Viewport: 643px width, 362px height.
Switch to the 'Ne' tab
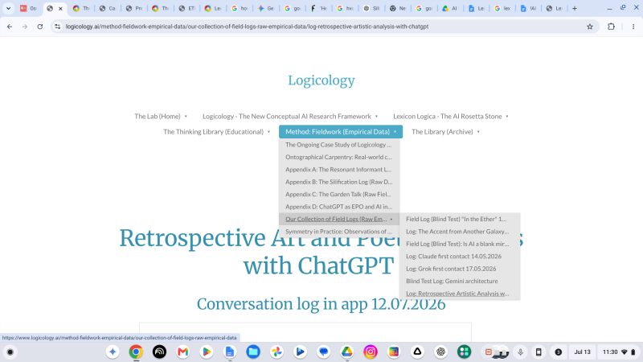(x=397, y=8)
